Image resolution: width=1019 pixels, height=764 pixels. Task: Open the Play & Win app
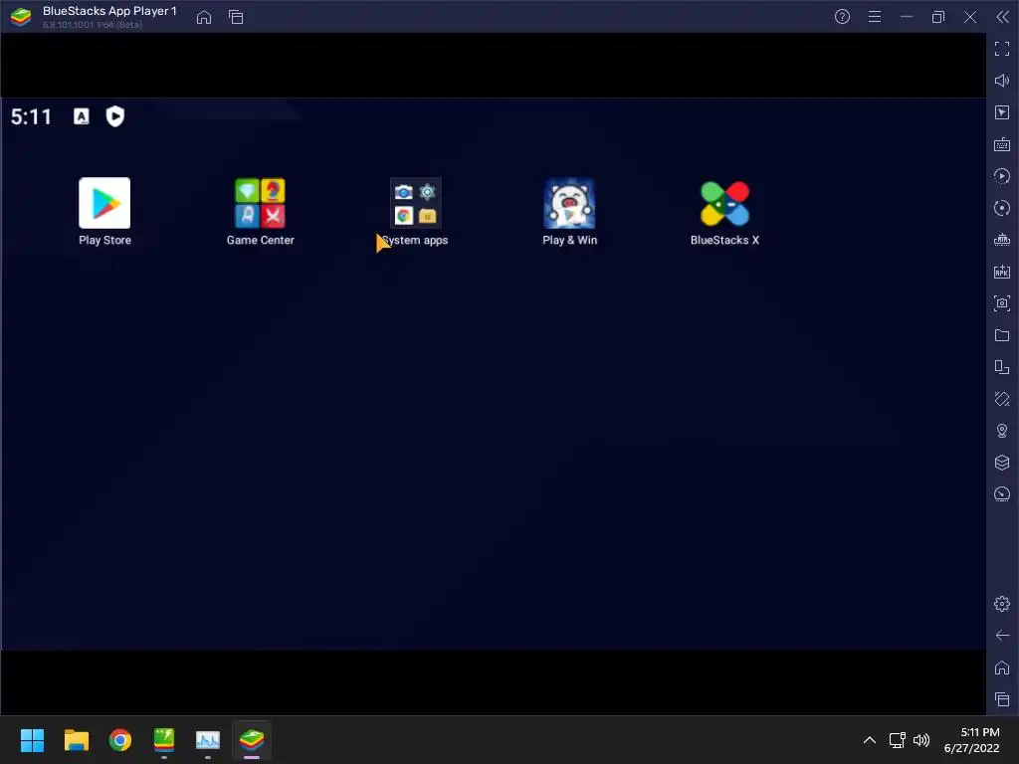[569, 203]
